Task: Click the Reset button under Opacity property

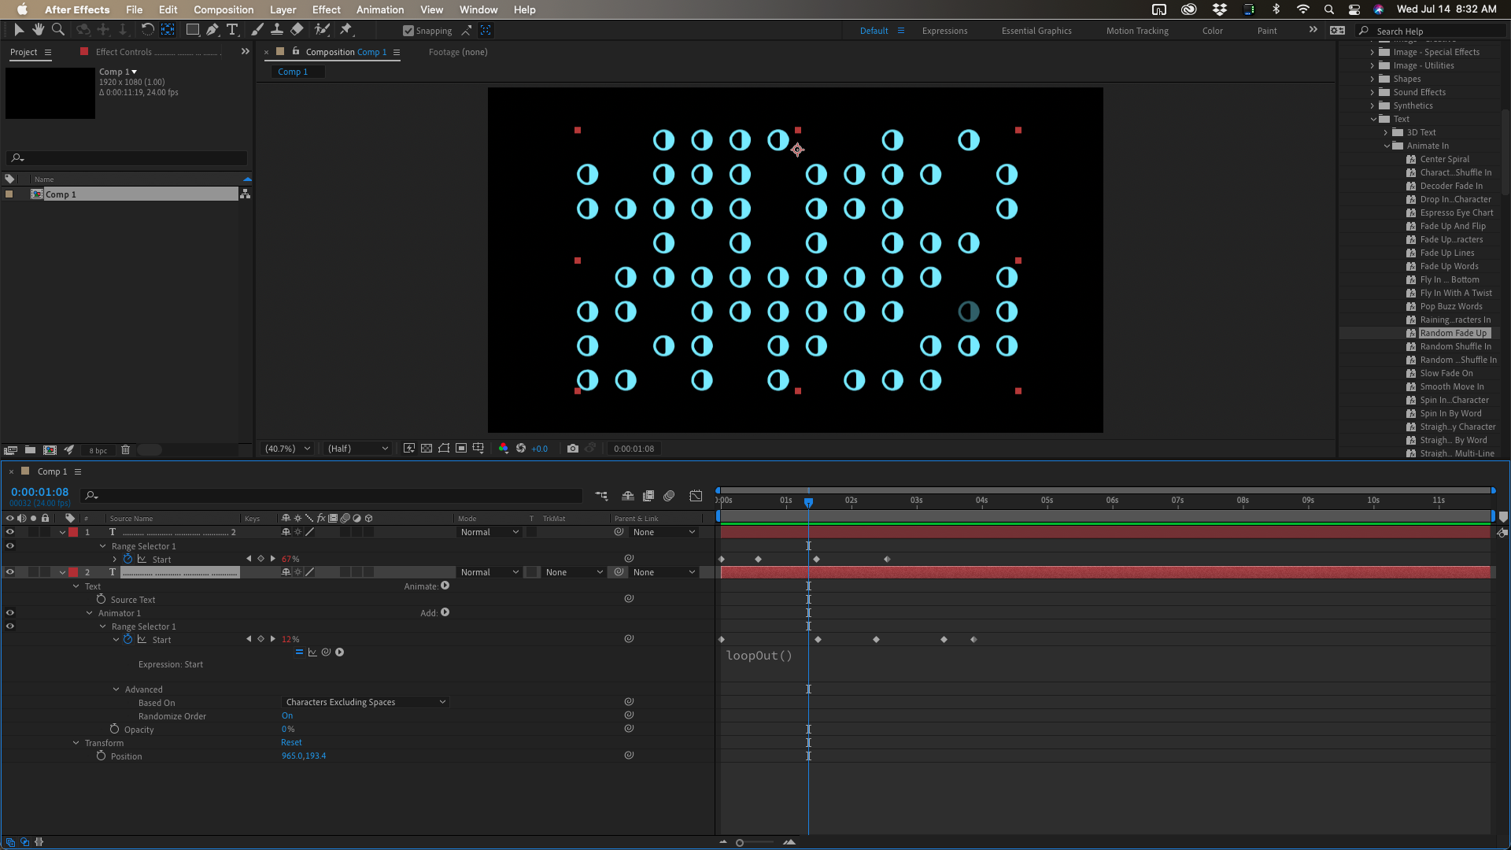Action: pyautogui.click(x=293, y=742)
